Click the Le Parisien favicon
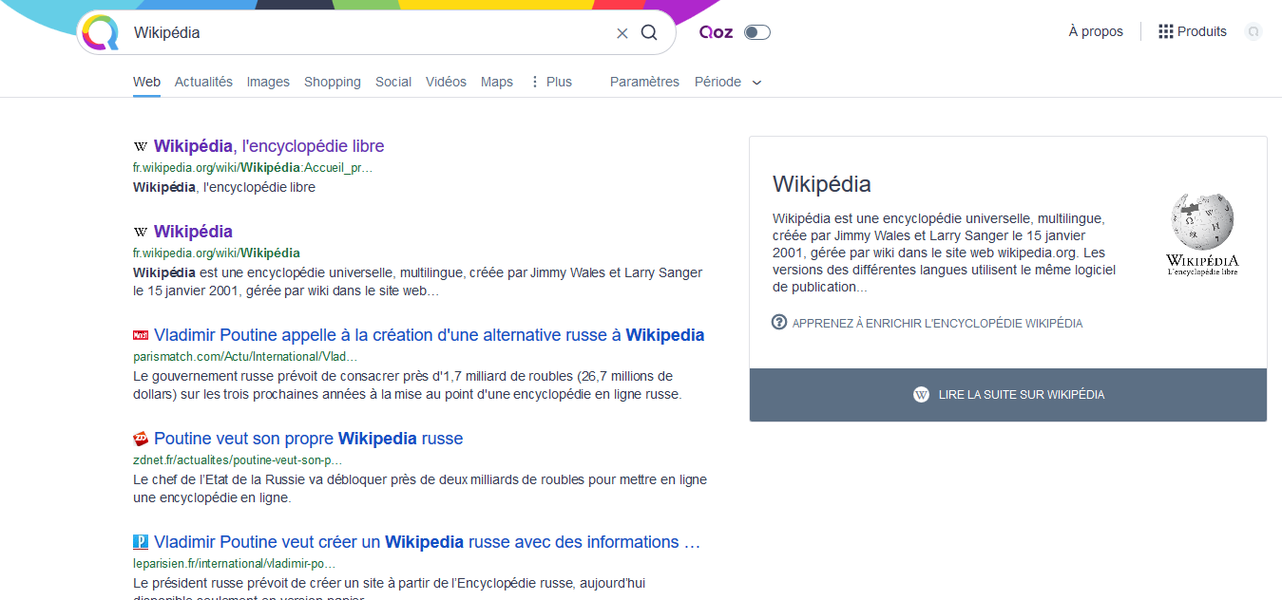The width and height of the screenshot is (1282, 600). [x=141, y=542]
